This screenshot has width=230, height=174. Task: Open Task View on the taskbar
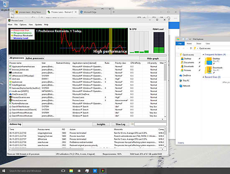click(63, 171)
